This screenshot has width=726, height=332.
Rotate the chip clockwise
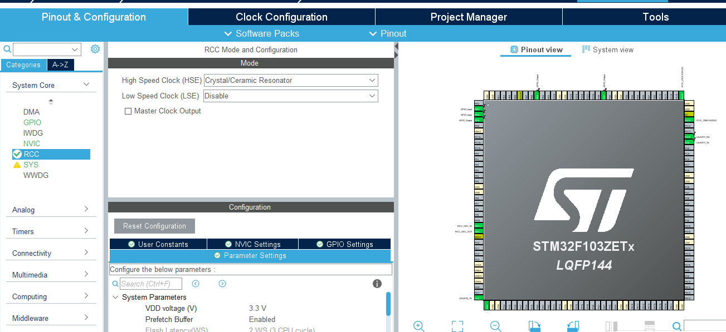tap(534, 326)
